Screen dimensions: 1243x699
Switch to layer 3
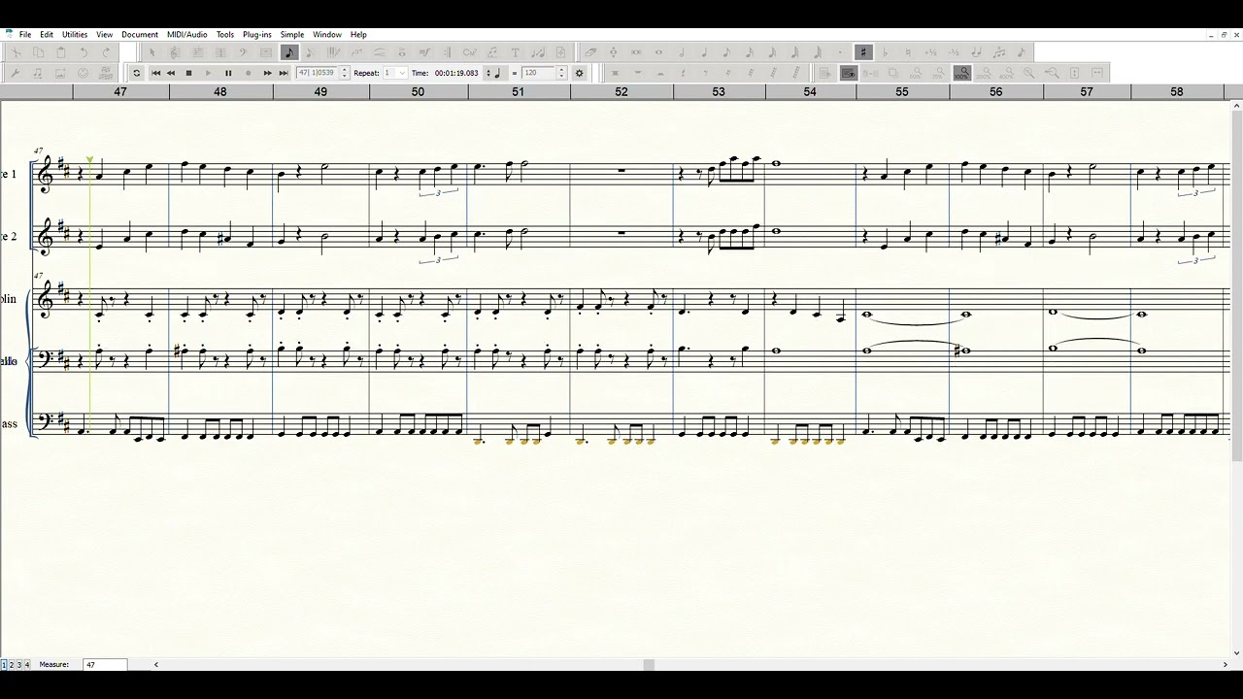coord(18,665)
